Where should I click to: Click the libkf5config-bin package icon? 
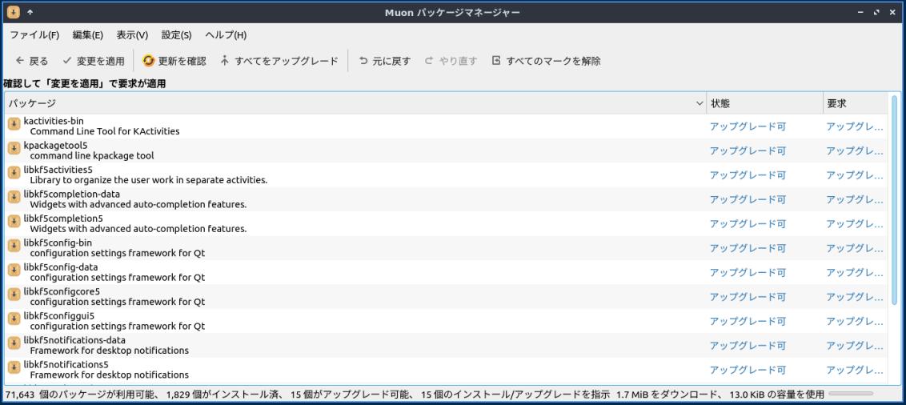[x=14, y=246]
